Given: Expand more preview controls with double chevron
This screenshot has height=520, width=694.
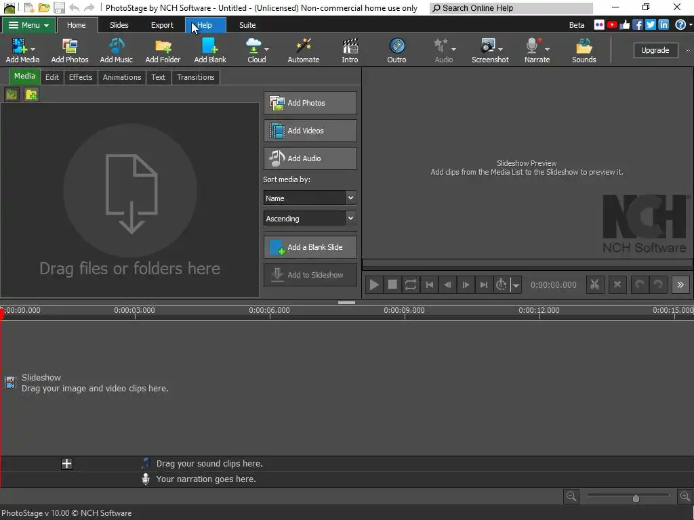Looking at the screenshot, I should click(680, 285).
